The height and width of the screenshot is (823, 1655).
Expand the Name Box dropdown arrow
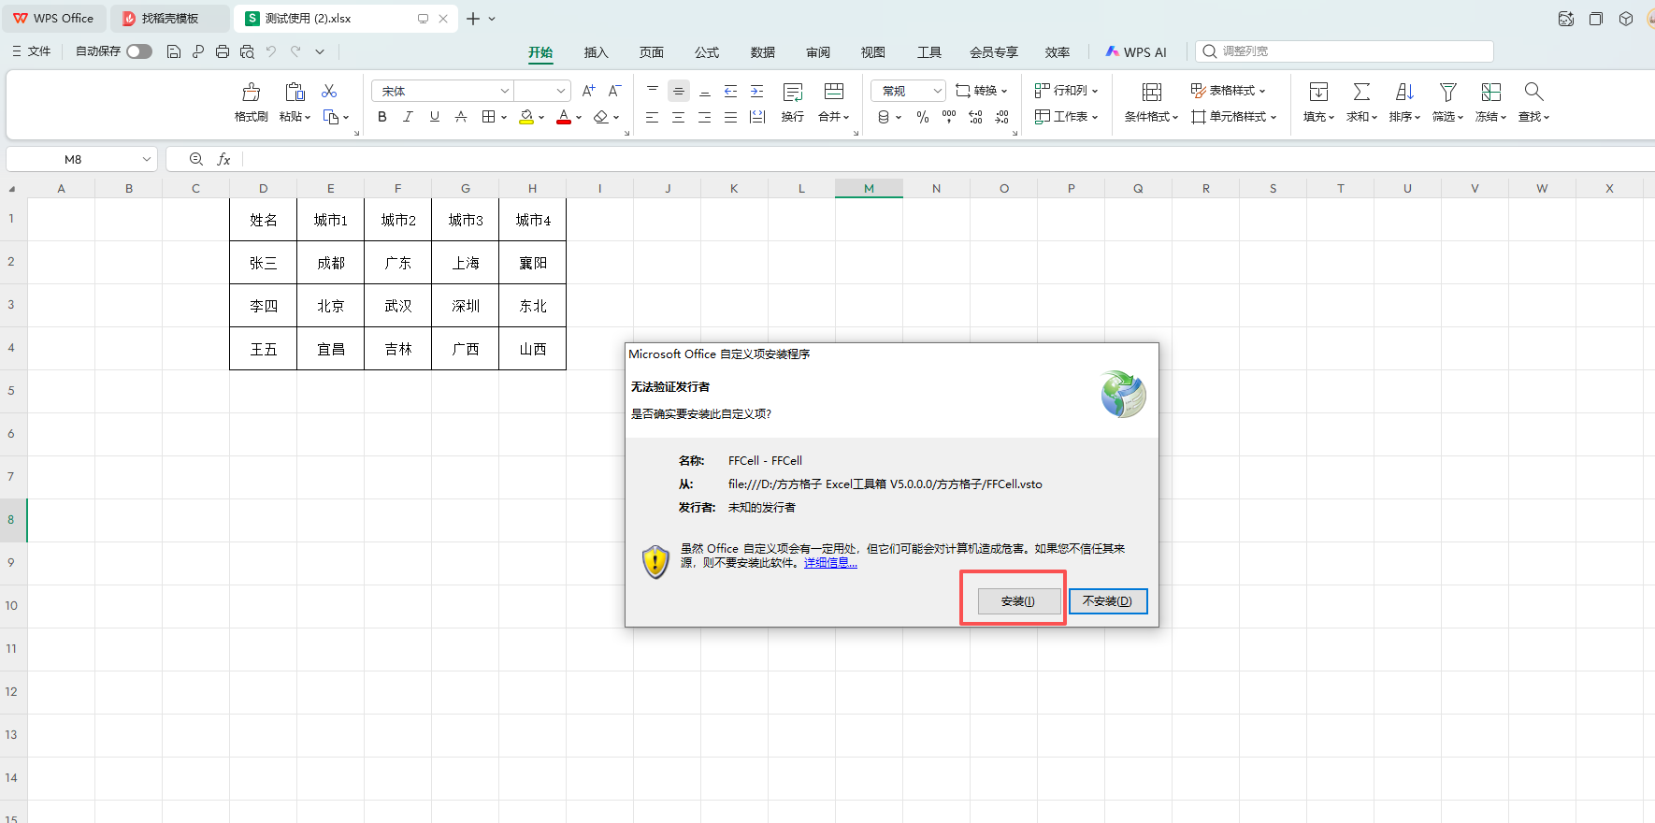[147, 159]
